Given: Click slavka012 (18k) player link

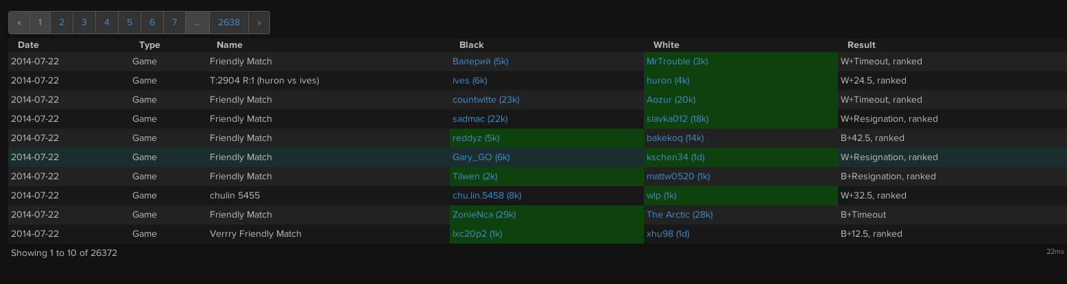Looking at the screenshot, I should [x=678, y=119].
